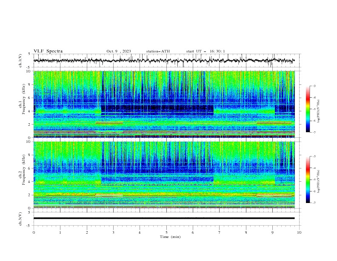Click the "ch.3(V)" waveform axis label
The height and width of the screenshot is (261, 337).
[20, 219]
